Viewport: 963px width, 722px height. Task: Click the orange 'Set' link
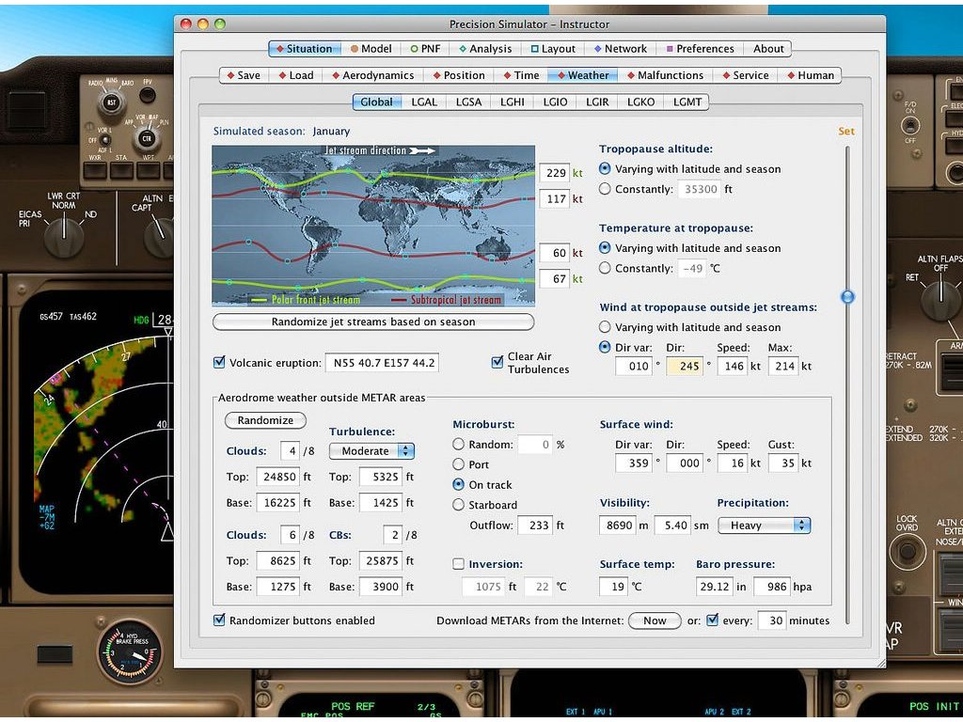(x=846, y=131)
